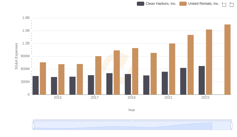Click the 2021 x-axis label

coord(168,97)
